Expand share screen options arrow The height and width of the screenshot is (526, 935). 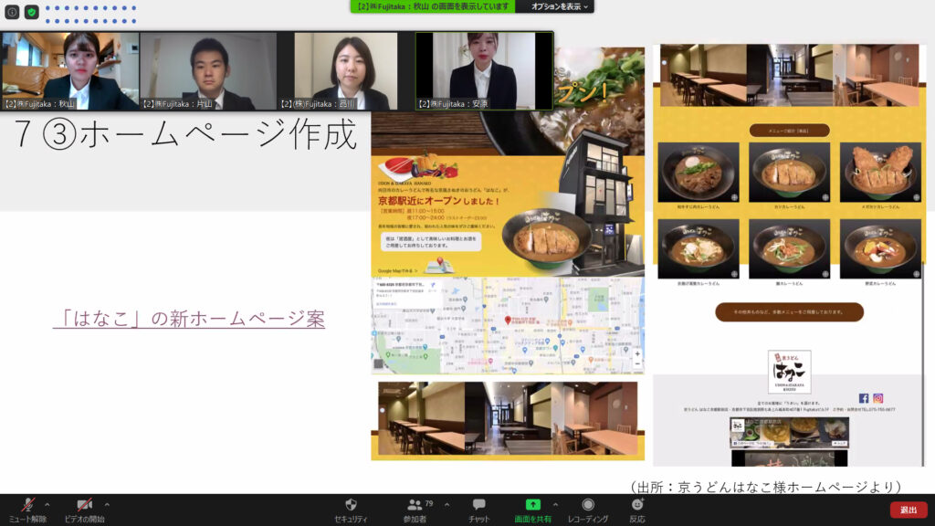click(x=556, y=505)
